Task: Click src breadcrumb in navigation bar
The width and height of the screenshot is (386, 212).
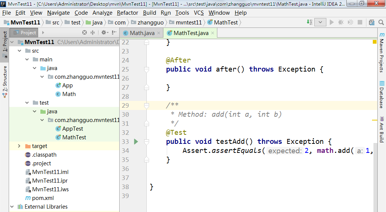Action: pos(52,23)
